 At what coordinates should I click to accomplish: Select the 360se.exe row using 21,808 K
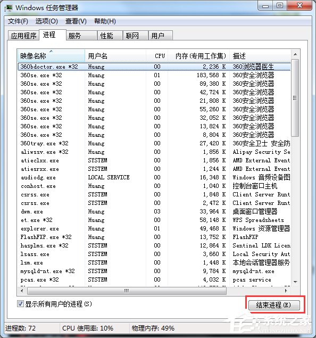tap(154, 101)
